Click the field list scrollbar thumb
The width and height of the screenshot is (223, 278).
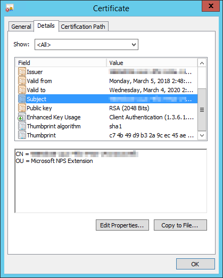click(x=202, y=110)
